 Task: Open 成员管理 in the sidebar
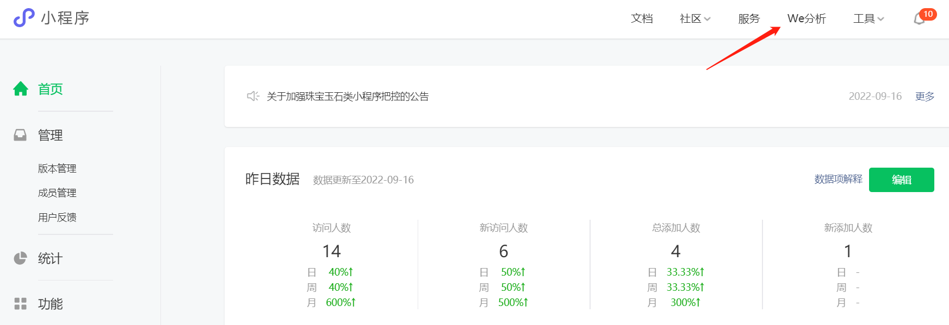pos(57,193)
